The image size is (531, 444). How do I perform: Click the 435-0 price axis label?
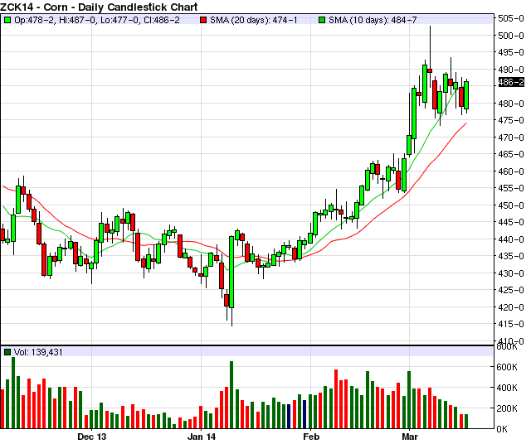pyautogui.click(x=511, y=256)
